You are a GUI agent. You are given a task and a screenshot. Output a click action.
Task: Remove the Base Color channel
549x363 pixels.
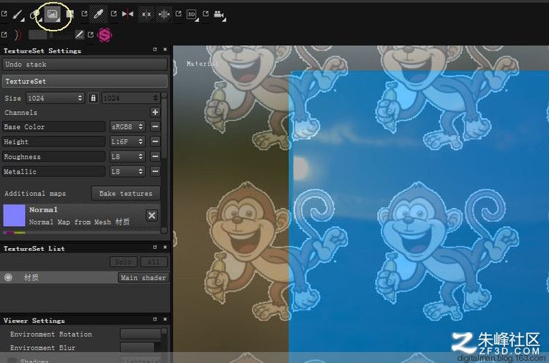coord(155,127)
